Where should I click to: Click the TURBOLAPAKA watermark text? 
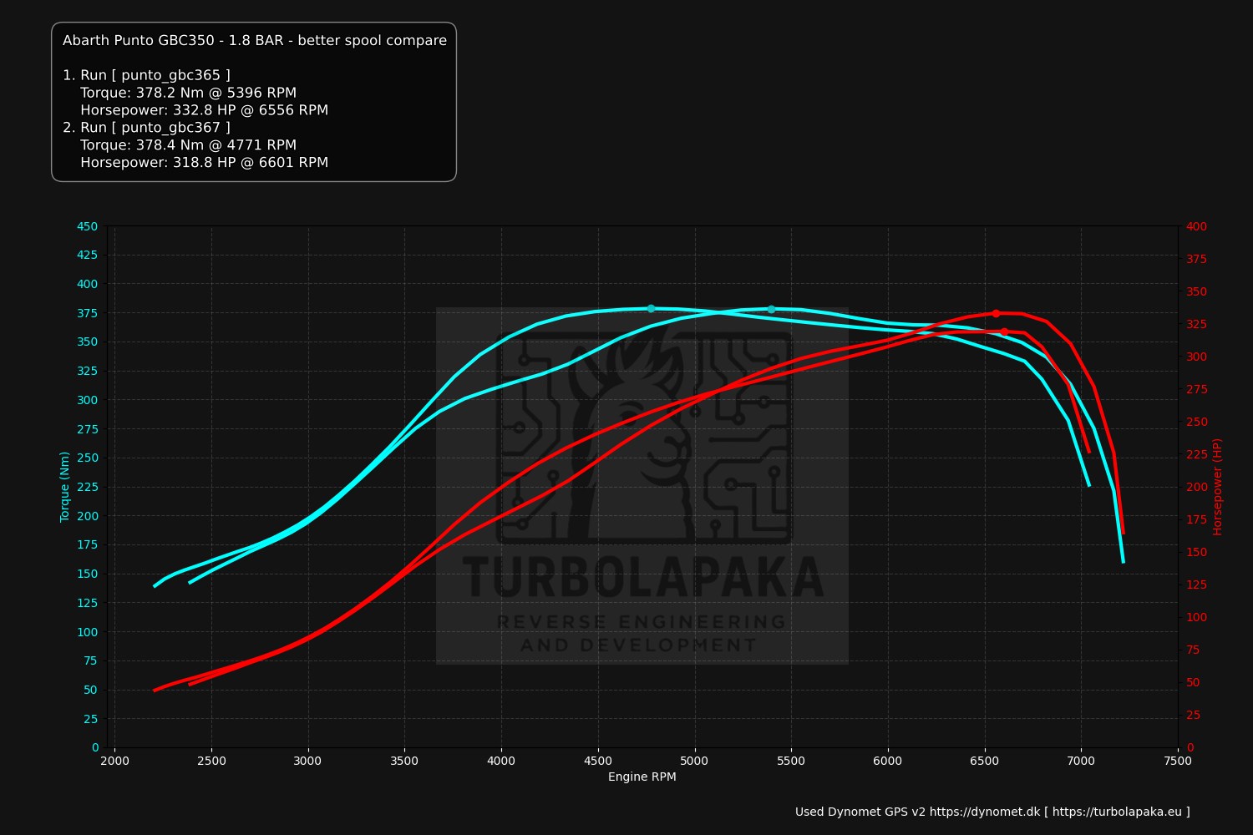643,579
